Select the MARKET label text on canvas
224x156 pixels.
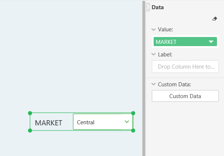(x=49, y=123)
